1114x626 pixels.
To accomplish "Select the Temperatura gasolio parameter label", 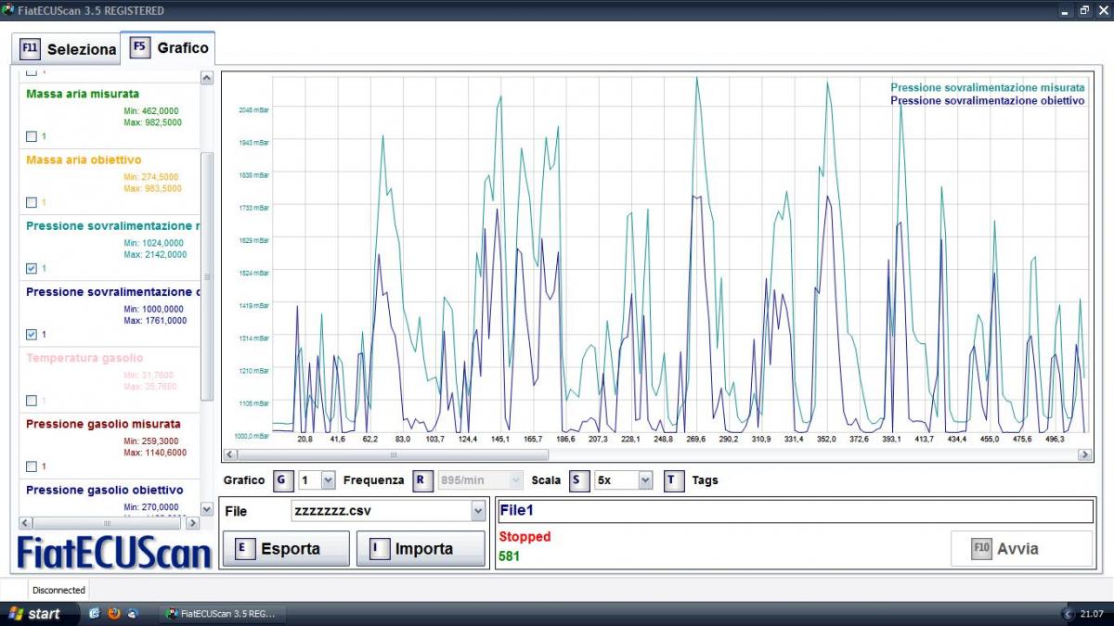I will (84, 358).
